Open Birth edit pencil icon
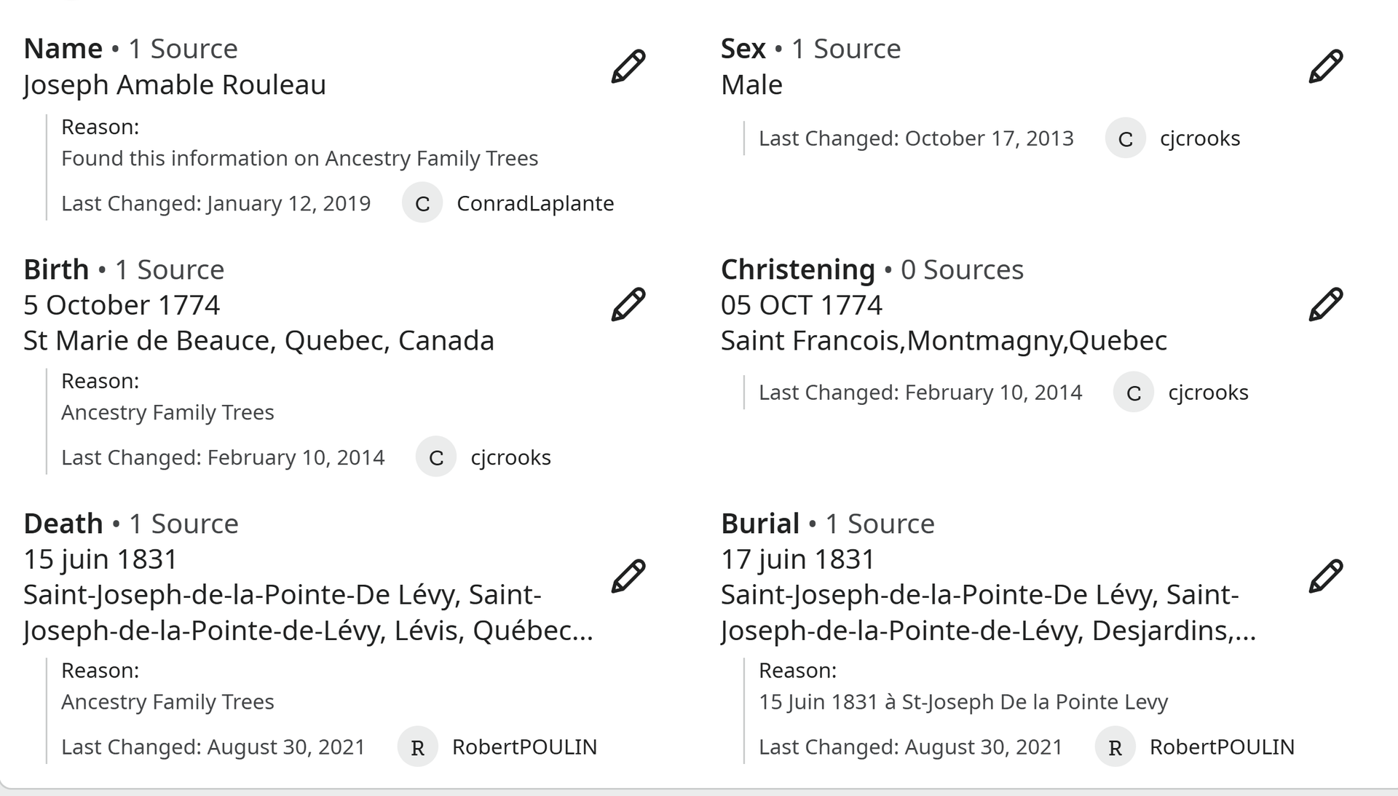This screenshot has height=796, width=1398. [x=628, y=304]
